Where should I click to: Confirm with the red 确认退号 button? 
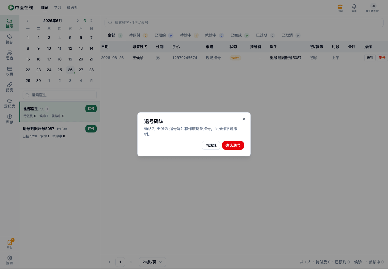click(x=233, y=145)
